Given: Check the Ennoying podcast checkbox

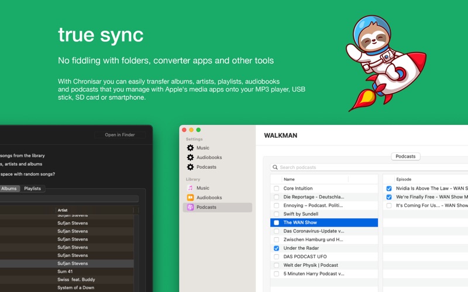Looking at the screenshot, I should 276,206.
